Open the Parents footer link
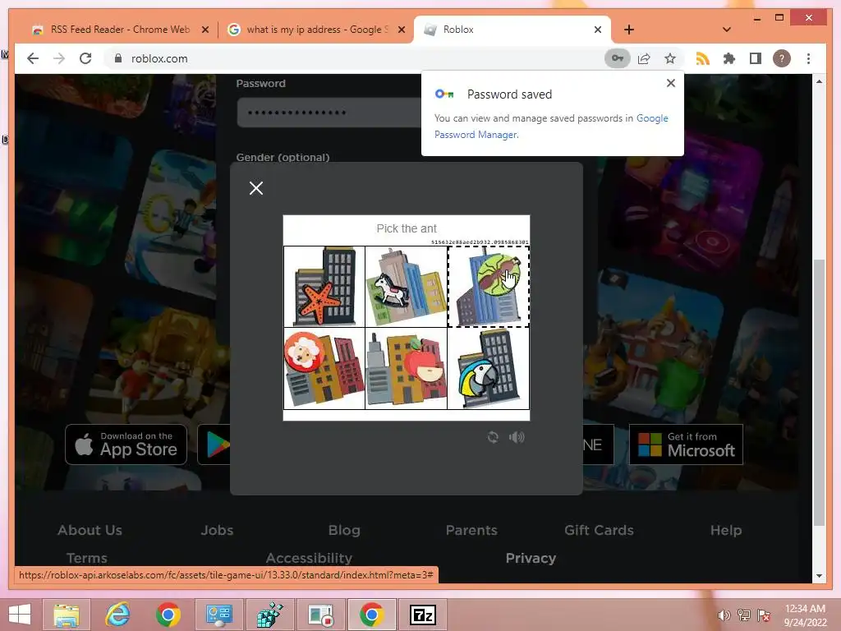The image size is (841, 631). (471, 530)
